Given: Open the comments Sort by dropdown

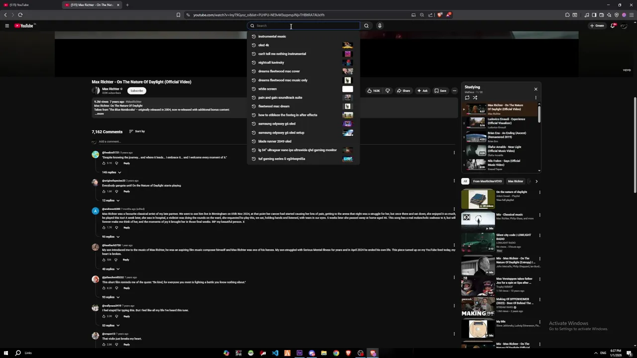Looking at the screenshot, I should tap(137, 131).
